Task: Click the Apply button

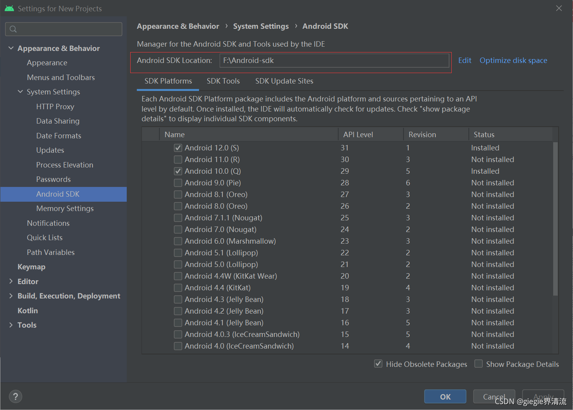Action: point(543,396)
